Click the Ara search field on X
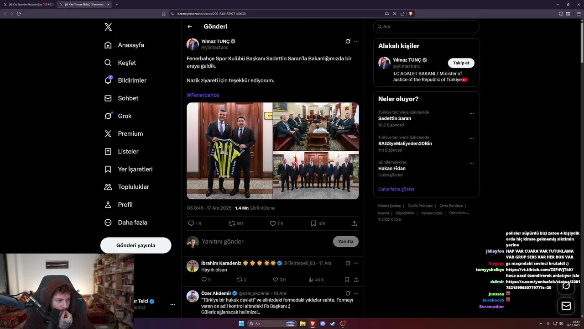Viewport: 584px width, 329px height. 426,27
